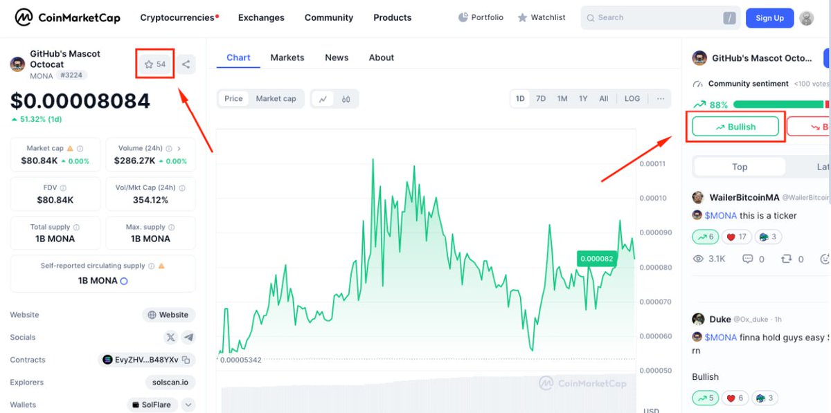
Task: Click FDV info icon
Action: (64, 187)
